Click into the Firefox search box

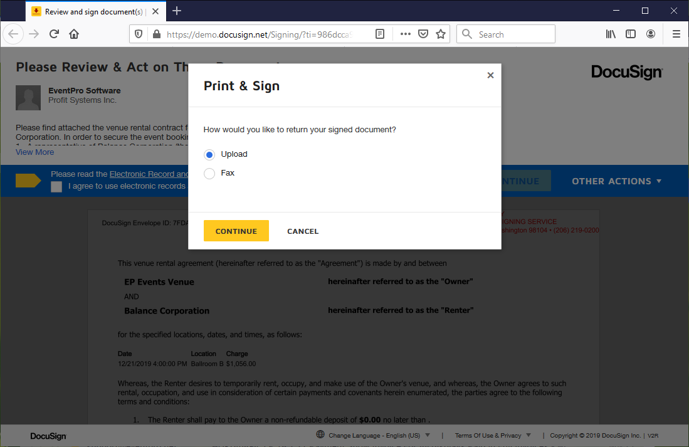coord(506,34)
